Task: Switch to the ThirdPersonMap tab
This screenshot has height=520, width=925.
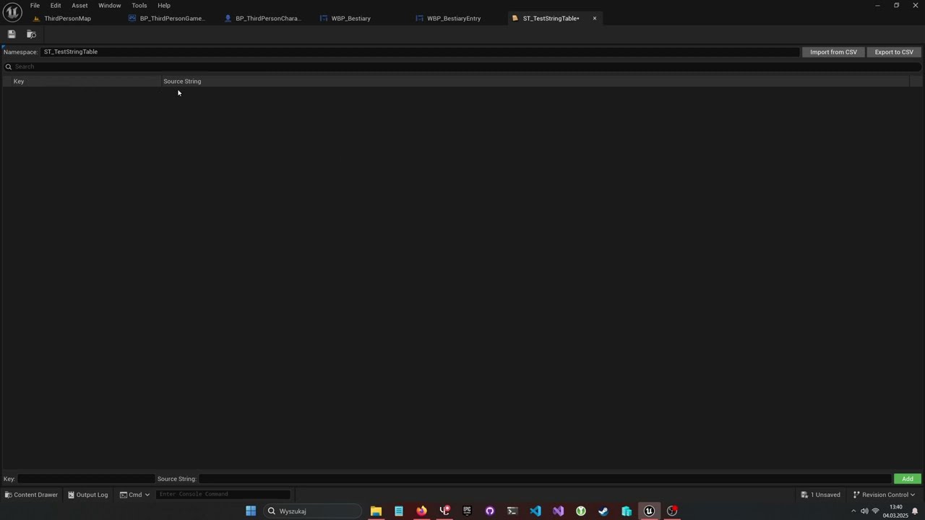Action: pyautogui.click(x=67, y=18)
